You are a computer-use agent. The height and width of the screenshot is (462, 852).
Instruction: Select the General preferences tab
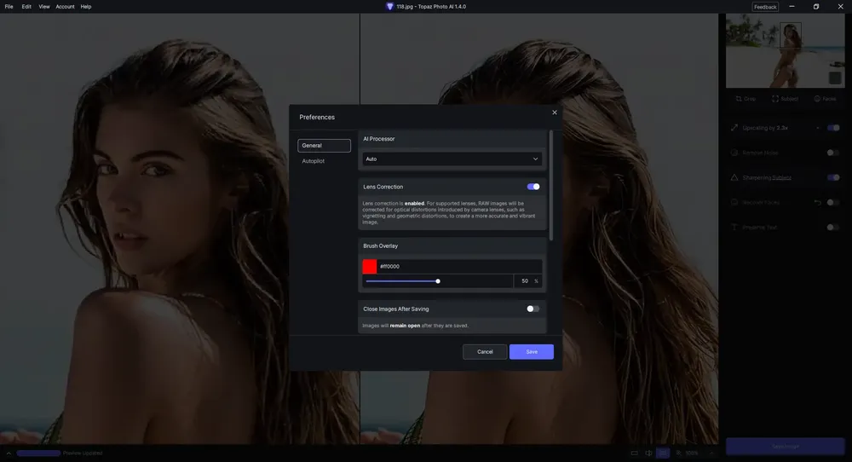[x=324, y=146]
